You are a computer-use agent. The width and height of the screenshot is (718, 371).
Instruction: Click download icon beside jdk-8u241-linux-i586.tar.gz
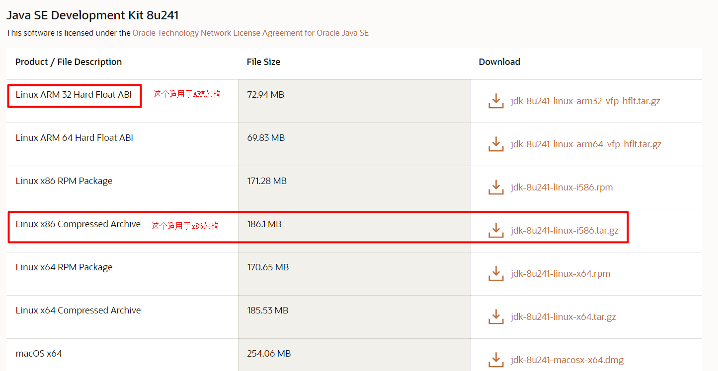point(496,231)
